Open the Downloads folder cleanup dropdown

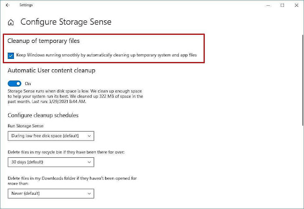(x=51, y=193)
